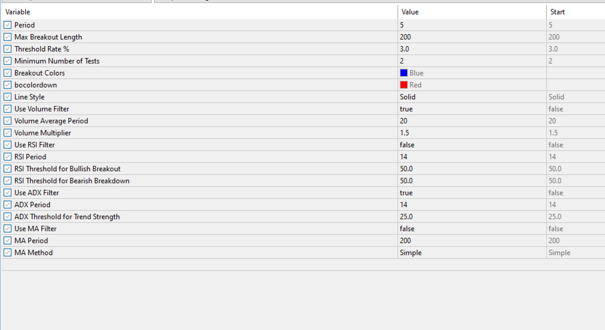Uncheck the Use MA Filter checkbox

8,228
